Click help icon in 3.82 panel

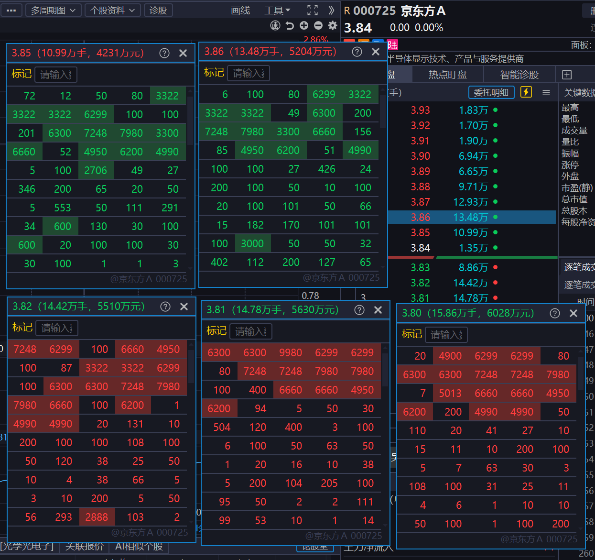pyautogui.click(x=165, y=307)
